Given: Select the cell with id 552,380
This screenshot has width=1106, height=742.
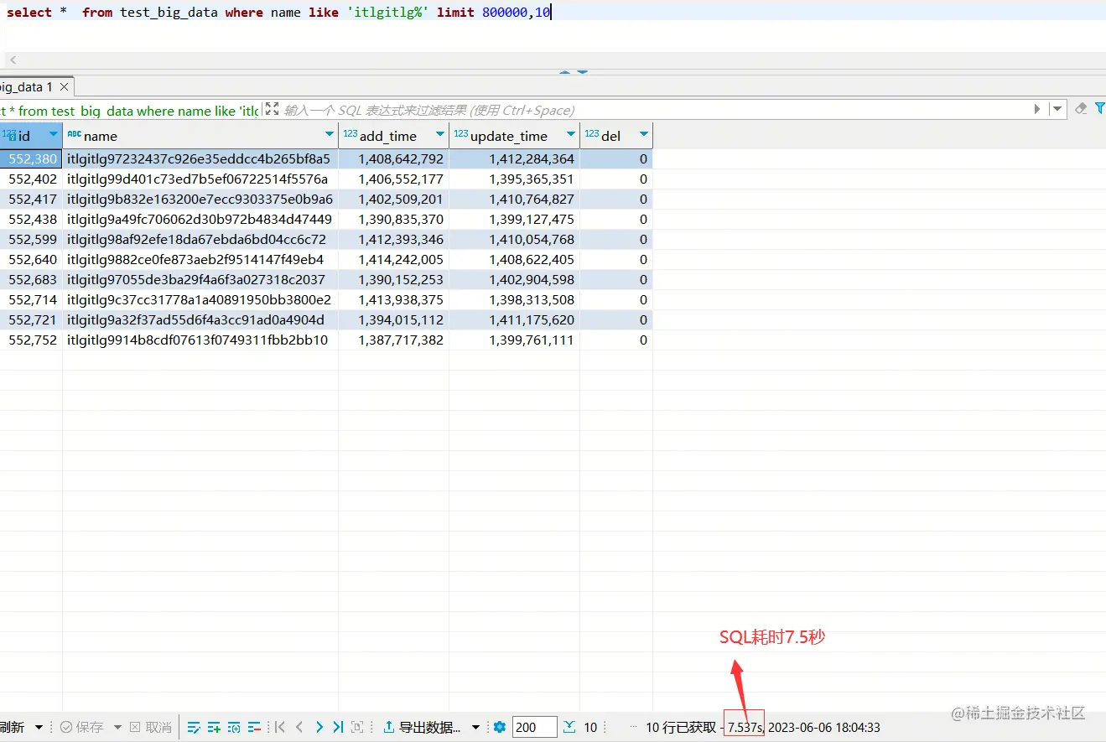Looking at the screenshot, I should (31, 158).
